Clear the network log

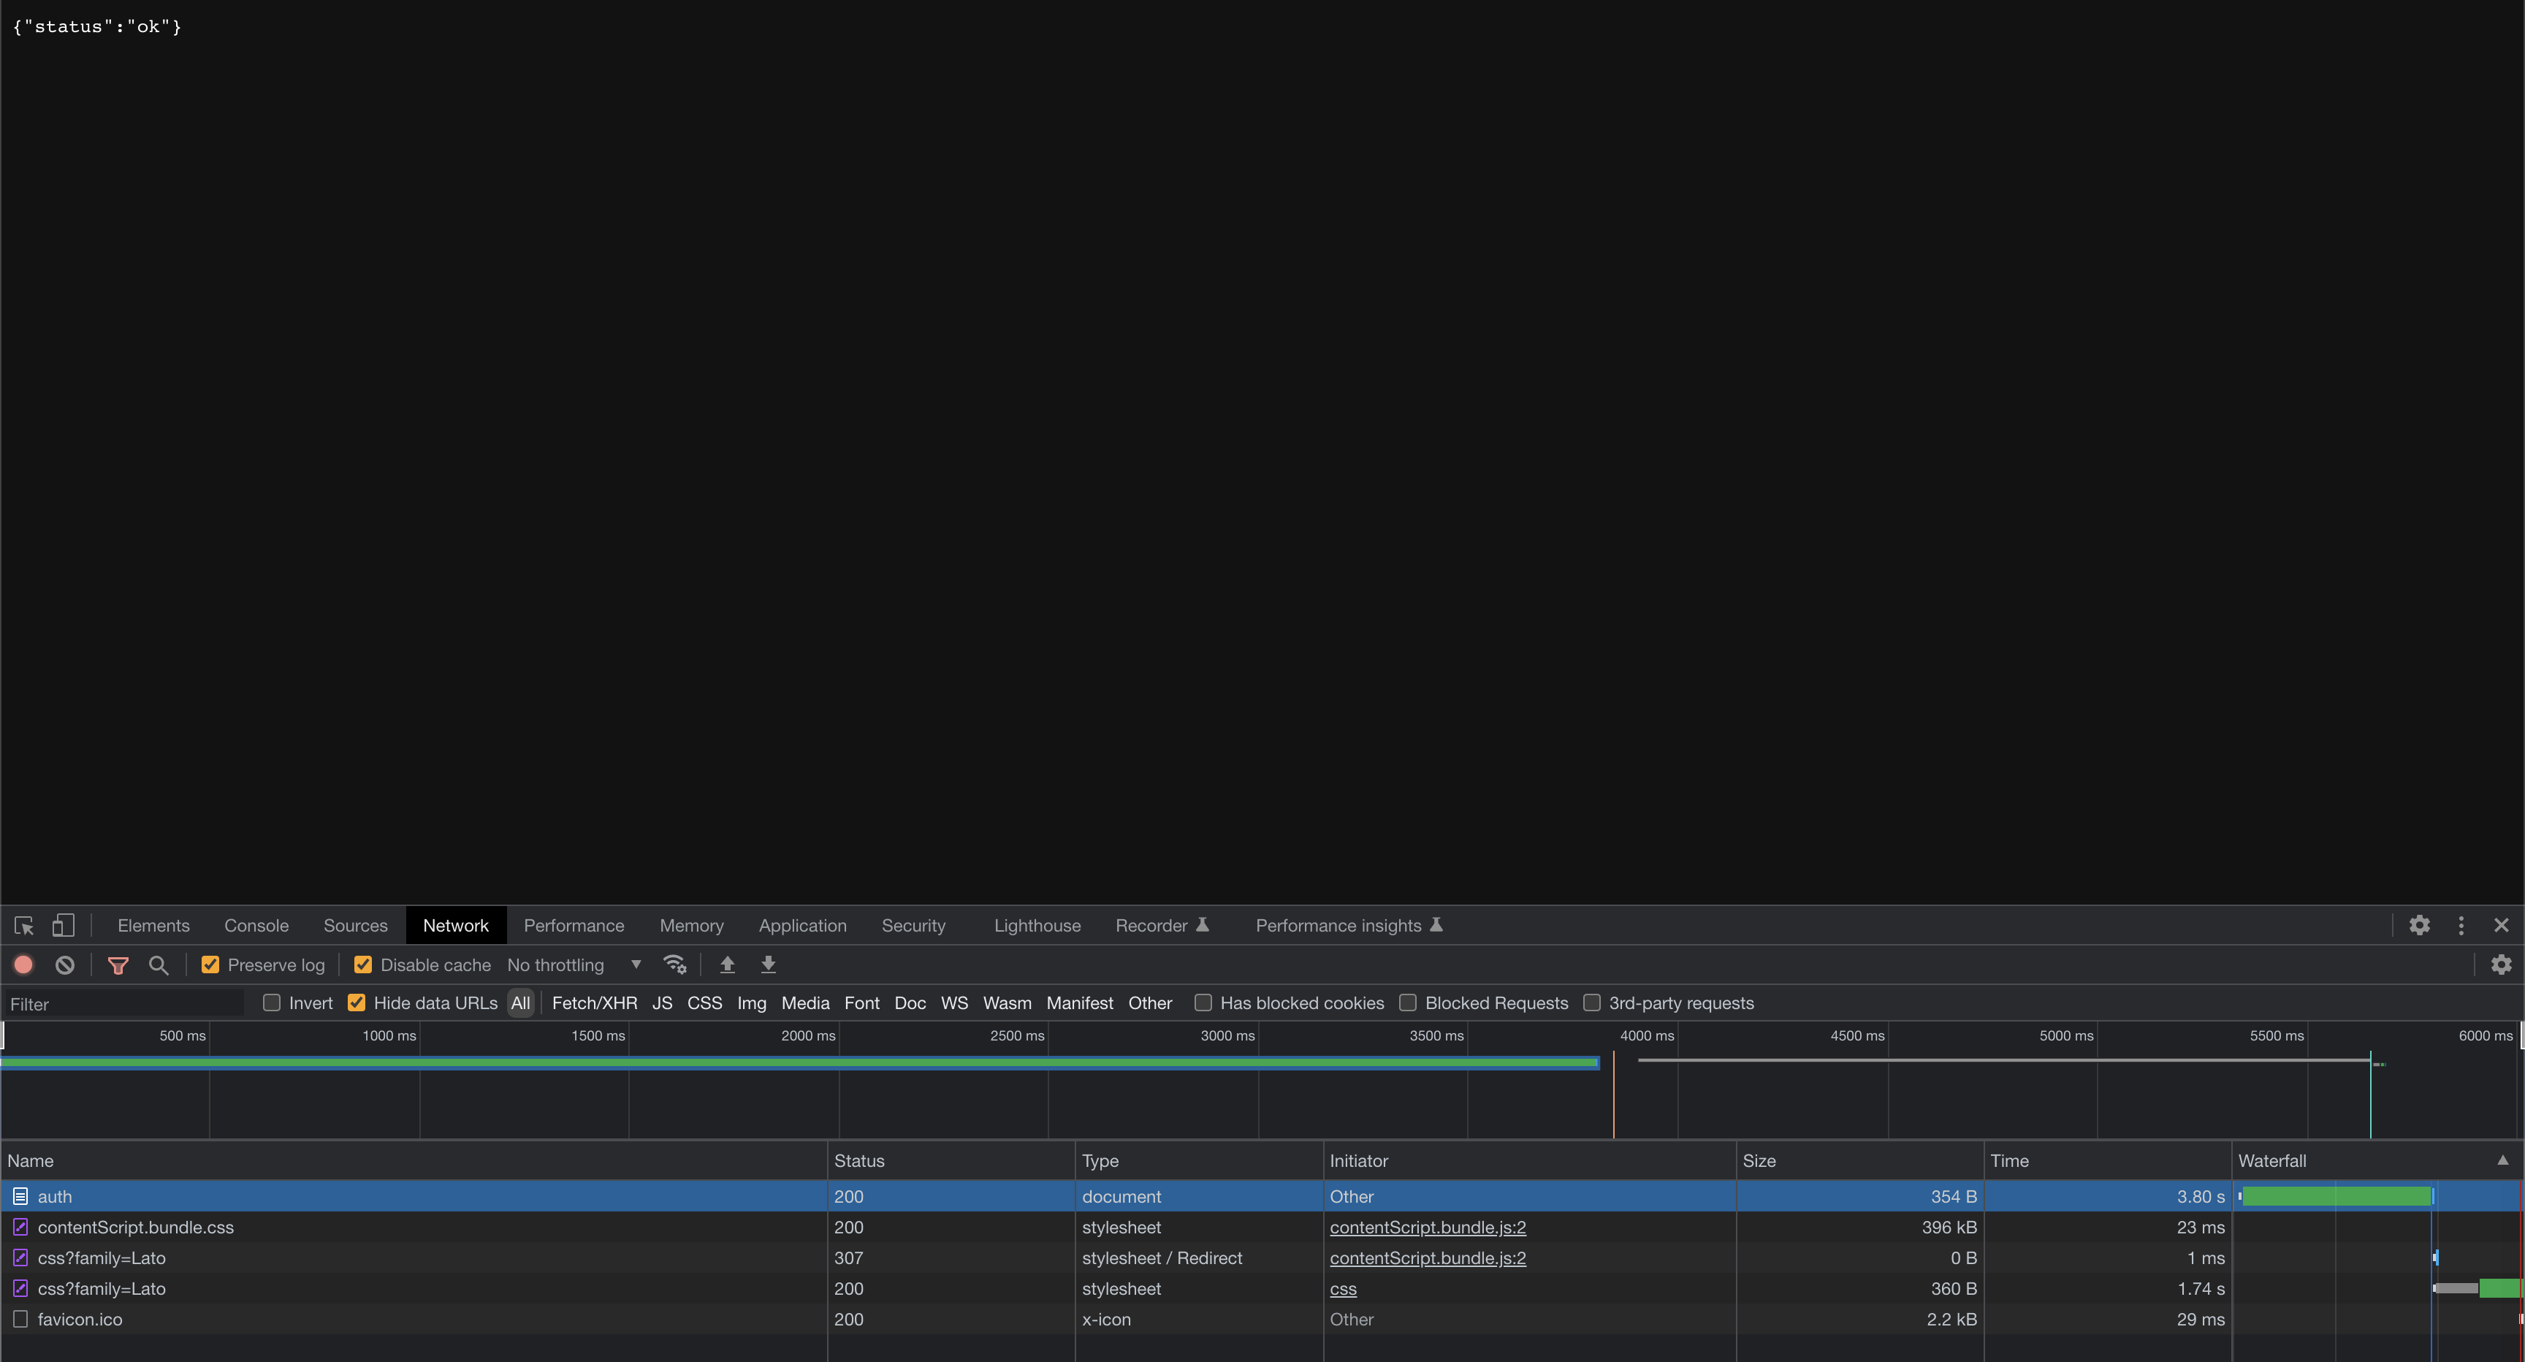pos(65,965)
